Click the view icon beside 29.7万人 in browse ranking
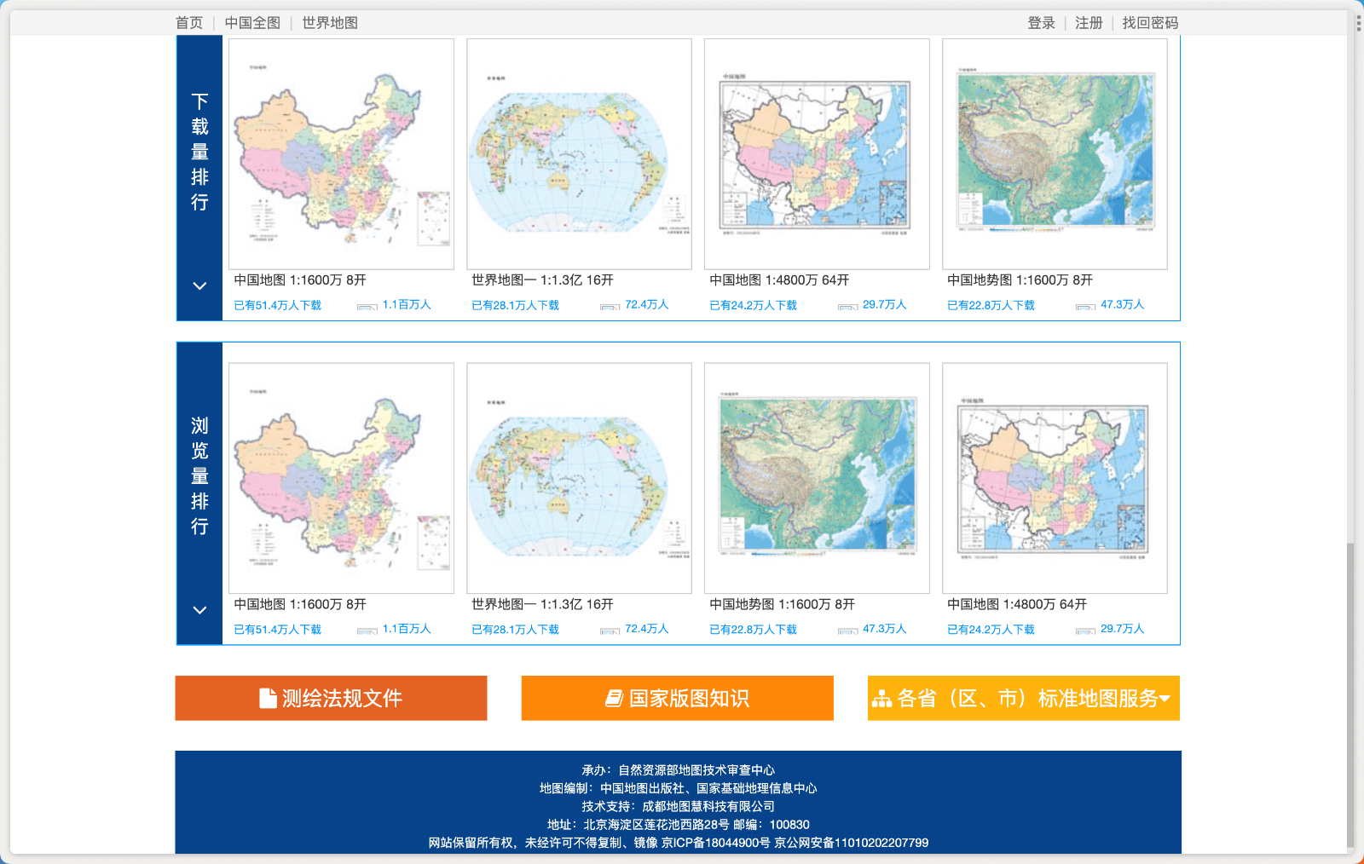Screen dimensions: 1364x864 pos(1084,631)
